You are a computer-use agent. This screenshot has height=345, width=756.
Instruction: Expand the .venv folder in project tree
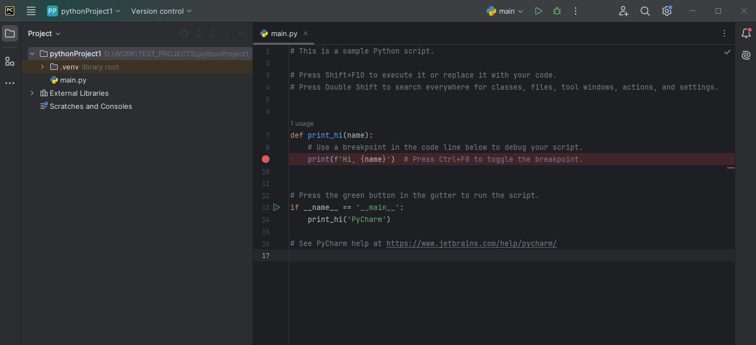43,67
